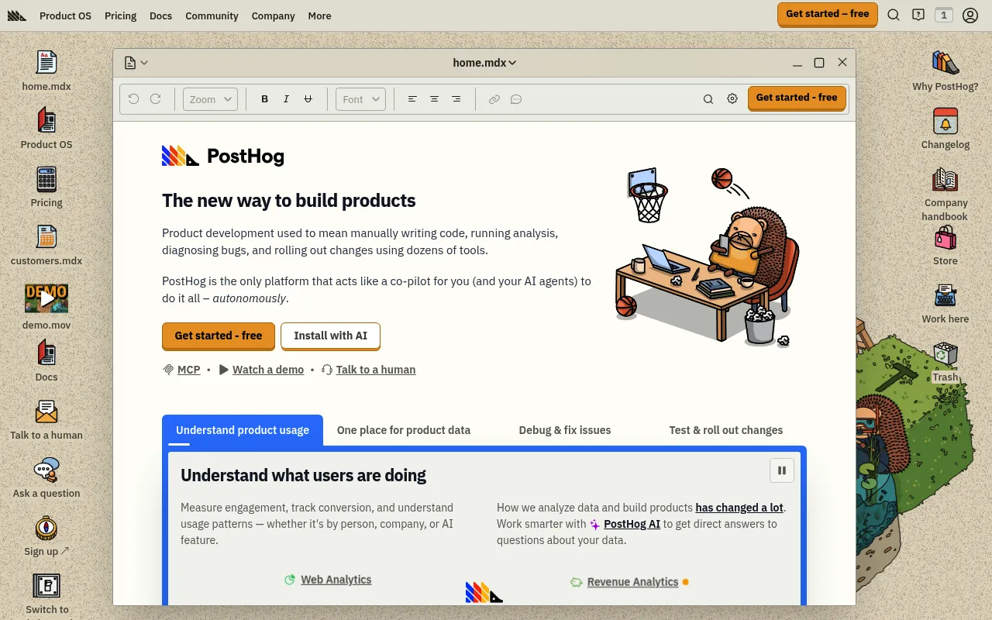The height and width of the screenshot is (620, 992).
Task: Open the Why PostHog? desktop icon
Action: [x=945, y=71]
